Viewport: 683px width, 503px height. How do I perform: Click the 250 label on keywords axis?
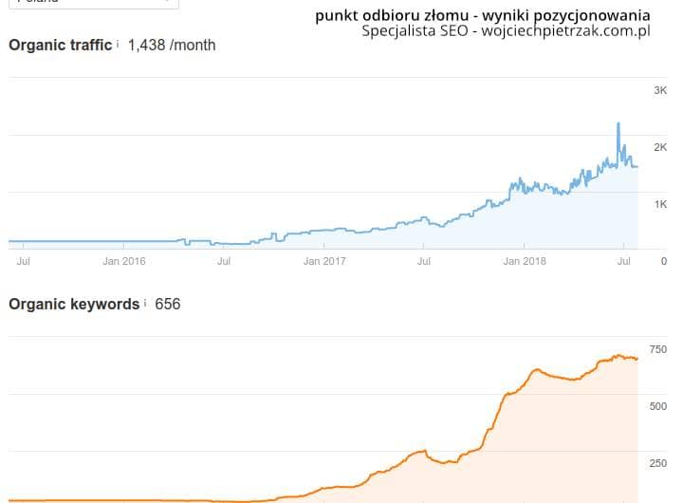coord(658,463)
